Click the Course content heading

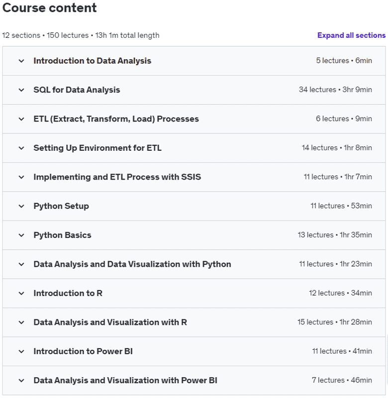[49, 7]
